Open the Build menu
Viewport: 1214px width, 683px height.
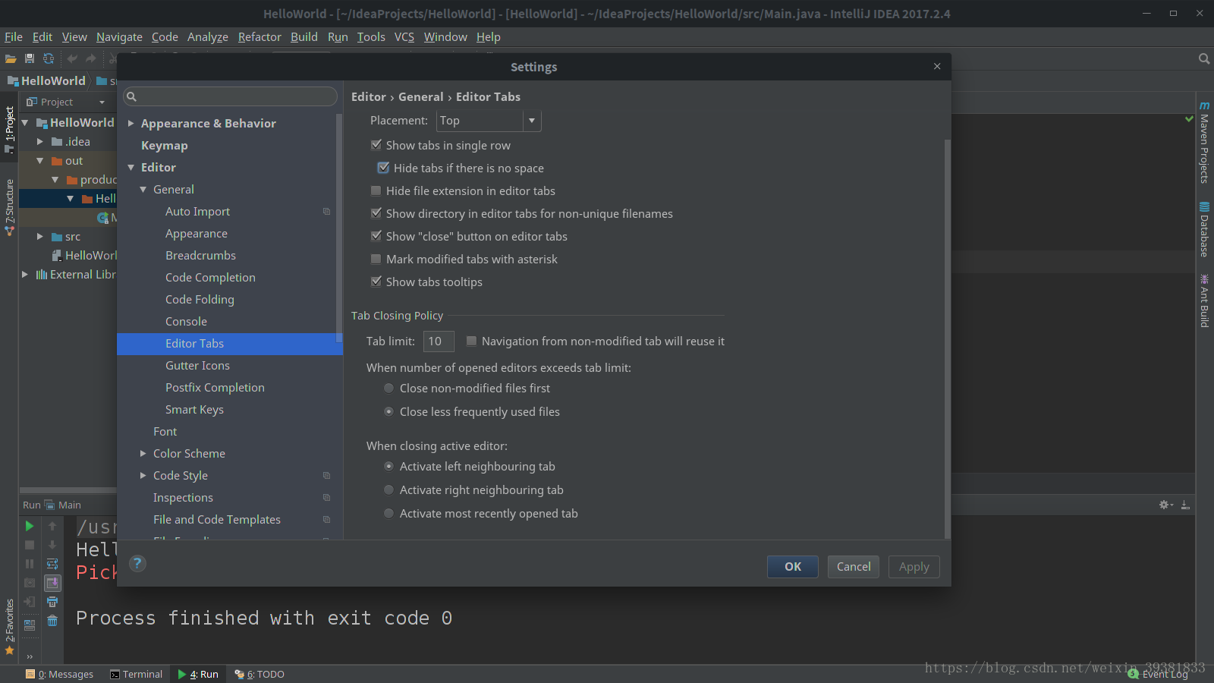[304, 36]
